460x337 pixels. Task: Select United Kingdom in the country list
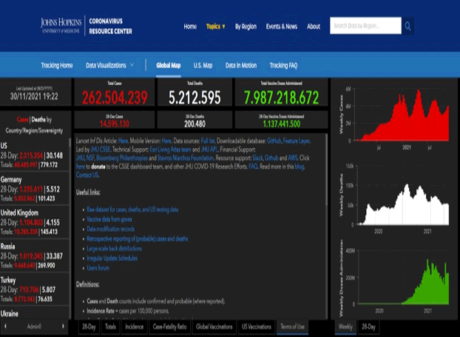[x=34, y=222]
